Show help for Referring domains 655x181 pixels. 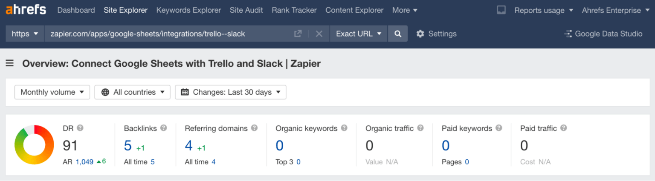pyautogui.click(x=254, y=128)
